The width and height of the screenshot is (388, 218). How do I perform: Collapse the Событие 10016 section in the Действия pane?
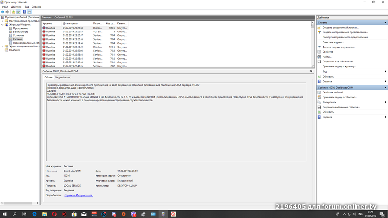(x=385, y=88)
